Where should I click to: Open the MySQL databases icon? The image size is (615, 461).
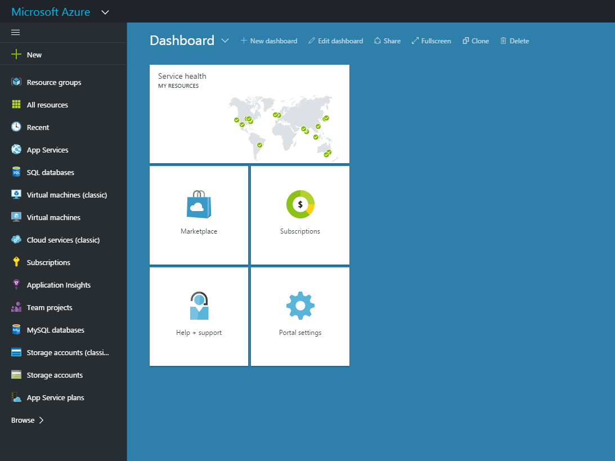pos(16,329)
